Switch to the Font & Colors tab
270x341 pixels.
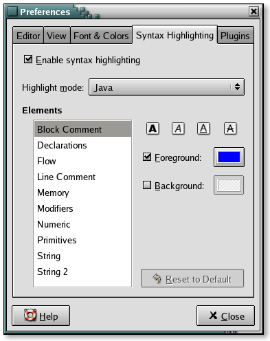[x=101, y=36]
